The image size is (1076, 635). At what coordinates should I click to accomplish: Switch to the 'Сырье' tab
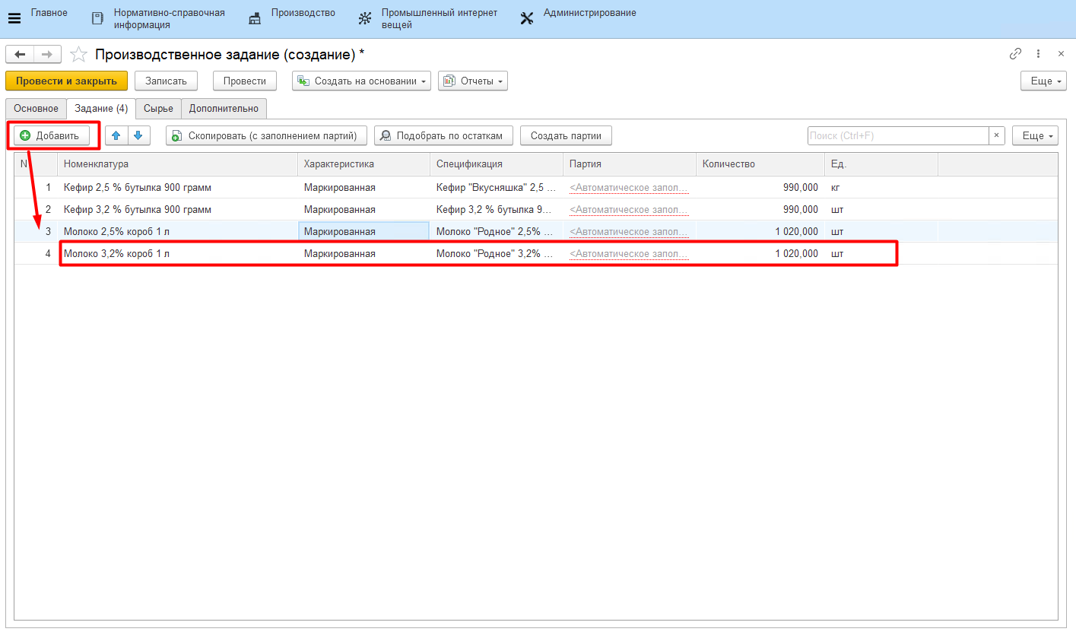coord(158,109)
